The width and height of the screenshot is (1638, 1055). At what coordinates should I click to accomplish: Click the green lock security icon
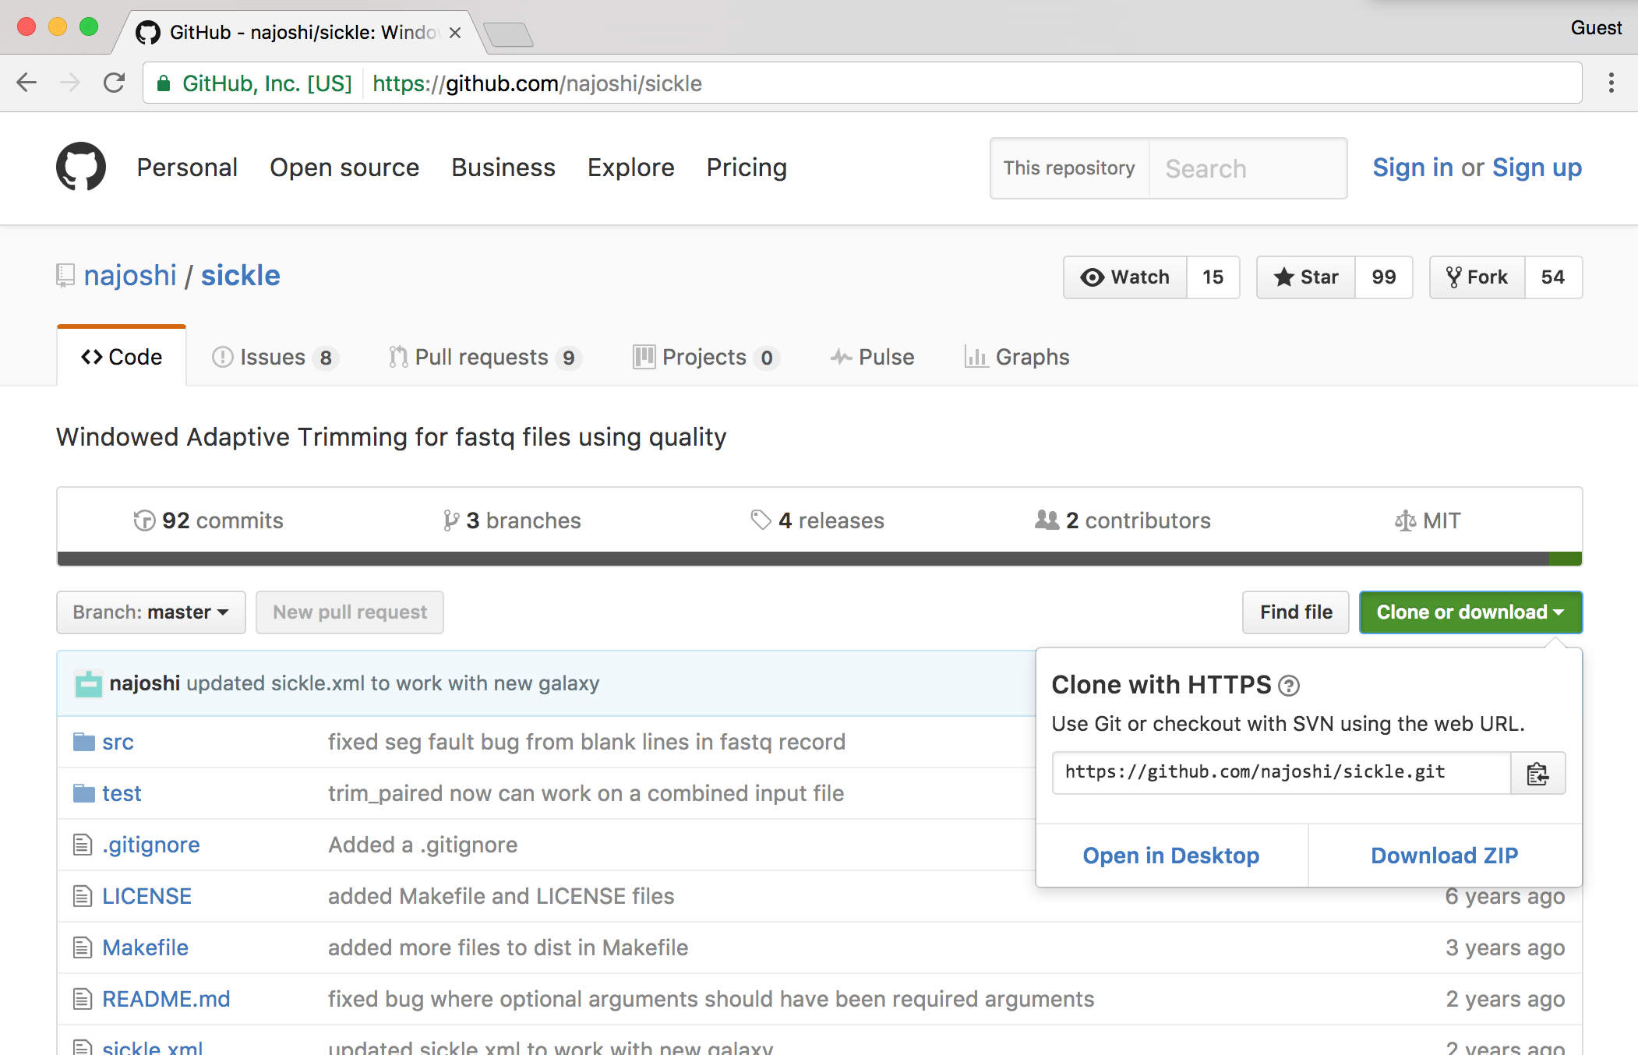pyautogui.click(x=164, y=83)
